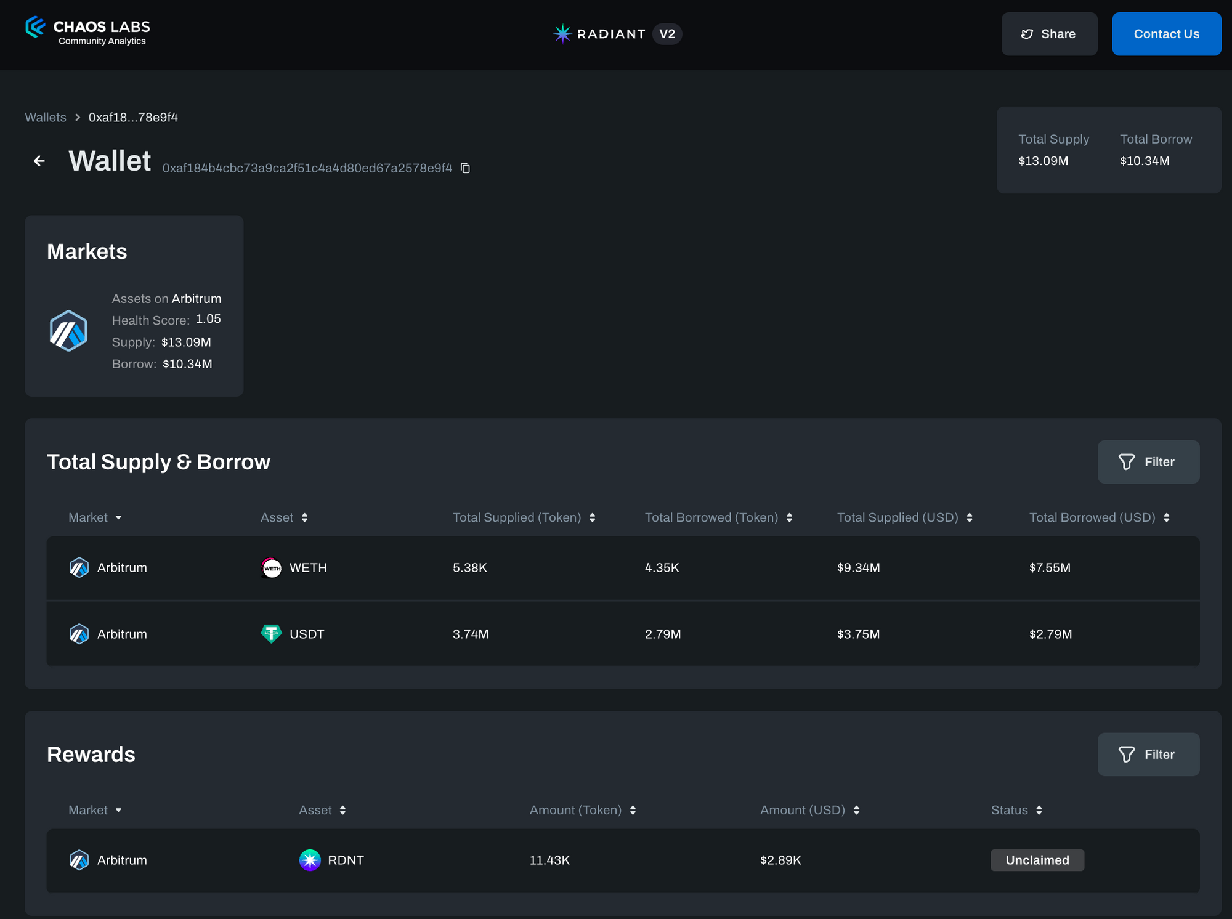1232x919 pixels.
Task: Click the Unclaimed status badge
Action: pos(1037,860)
